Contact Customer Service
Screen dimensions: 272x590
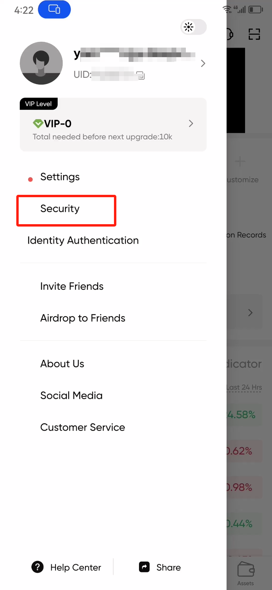pos(83,427)
